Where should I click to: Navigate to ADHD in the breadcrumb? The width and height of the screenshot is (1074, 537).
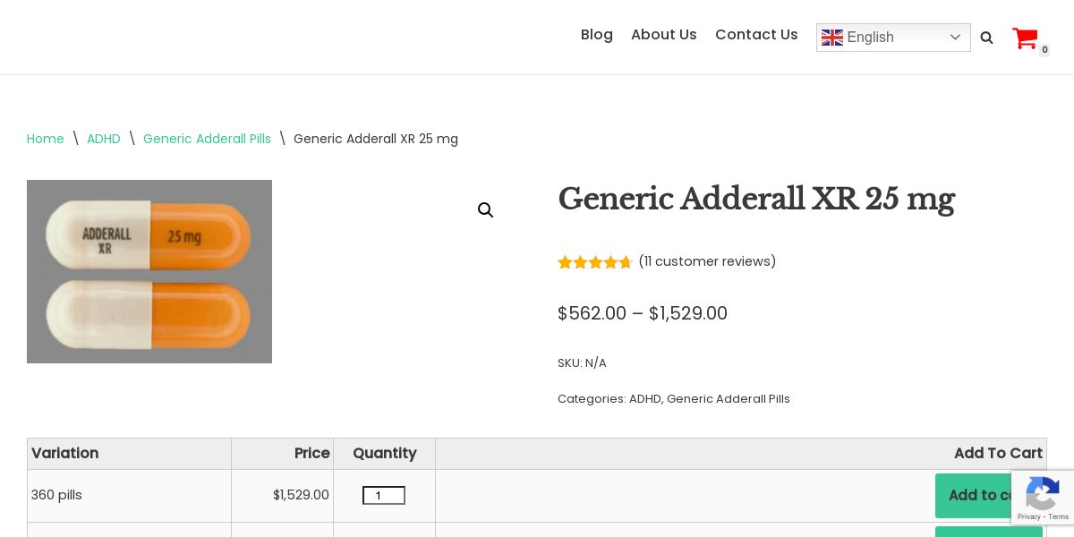click(x=104, y=139)
